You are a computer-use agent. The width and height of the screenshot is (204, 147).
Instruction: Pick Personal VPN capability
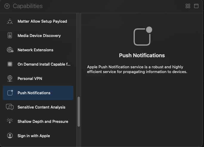point(38,79)
